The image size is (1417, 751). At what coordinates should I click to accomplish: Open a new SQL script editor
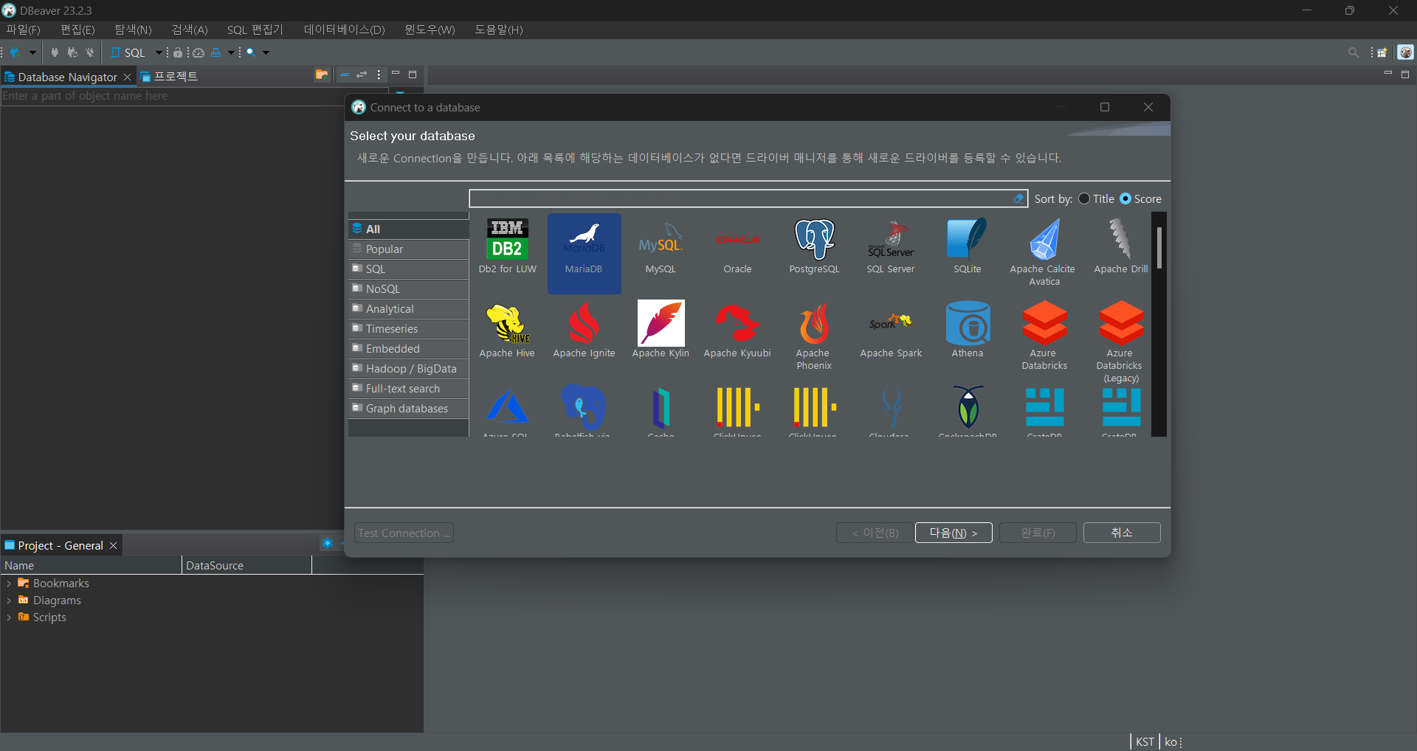[x=128, y=52]
